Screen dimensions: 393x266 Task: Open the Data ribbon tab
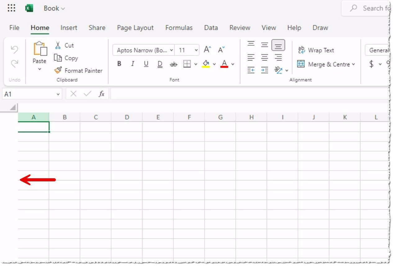coord(211,28)
